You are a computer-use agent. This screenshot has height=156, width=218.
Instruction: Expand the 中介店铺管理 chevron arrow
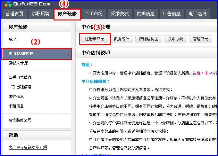click(68, 54)
